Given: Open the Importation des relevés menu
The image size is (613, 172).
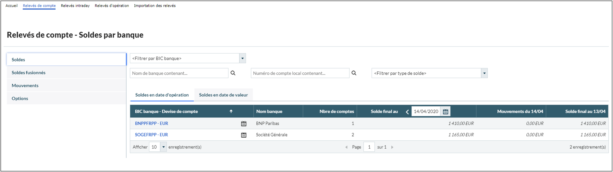Looking at the screenshot, I should (155, 5).
